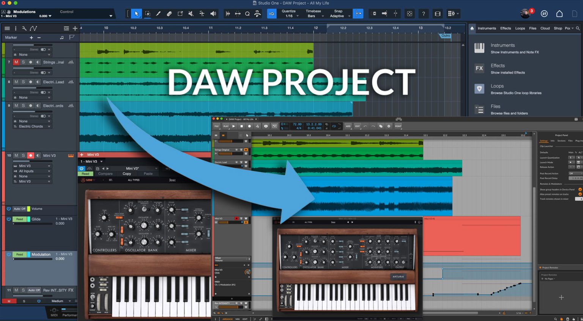The height and width of the screenshot is (321, 583).
Task: Activate the Mute tool in the toolbar
Action: [191, 14]
